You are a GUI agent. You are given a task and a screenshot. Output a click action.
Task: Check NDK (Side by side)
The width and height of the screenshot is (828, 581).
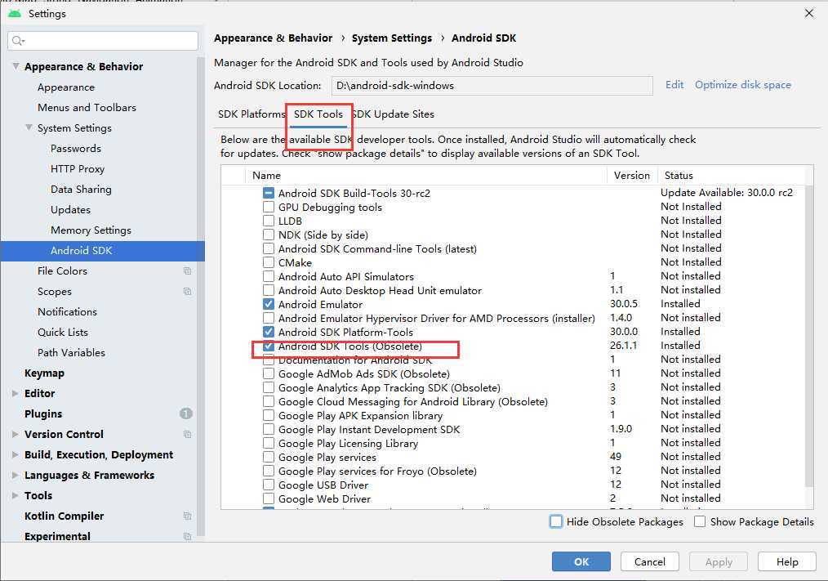(269, 235)
